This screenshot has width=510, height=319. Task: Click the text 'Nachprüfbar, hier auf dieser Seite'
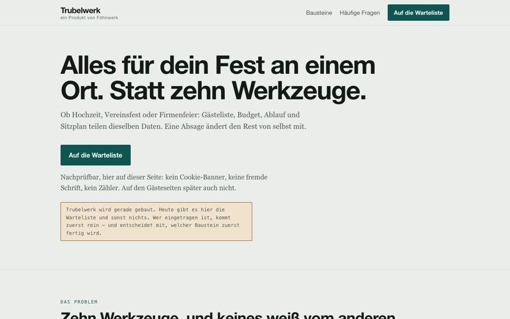164,182
